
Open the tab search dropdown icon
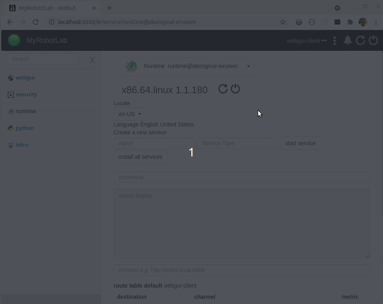click(x=337, y=8)
